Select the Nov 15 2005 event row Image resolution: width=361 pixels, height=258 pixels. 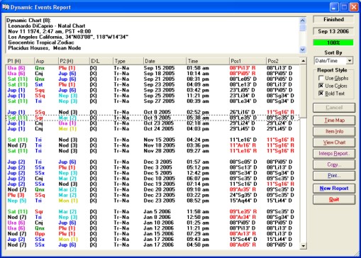click(x=152, y=140)
